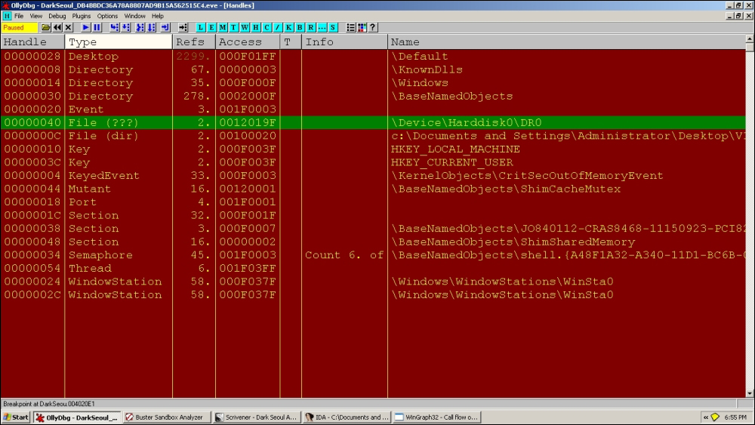The height and width of the screenshot is (425, 755).
Task: Pause execution with the pause icon
Action: (97, 27)
